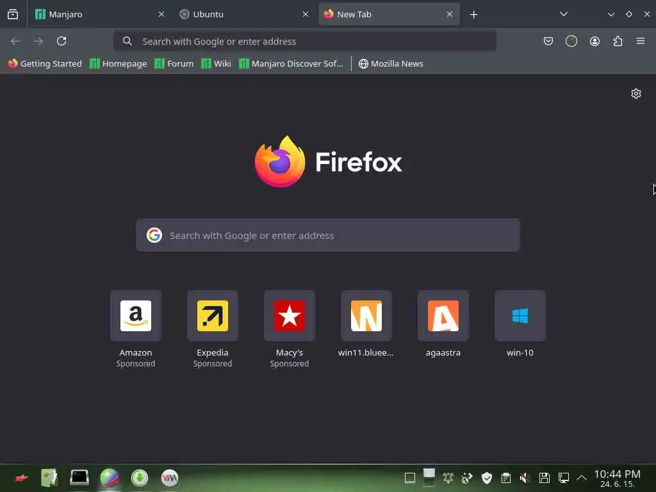The width and height of the screenshot is (656, 492).
Task: Open the globe browser taskbar icon
Action: (110, 478)
